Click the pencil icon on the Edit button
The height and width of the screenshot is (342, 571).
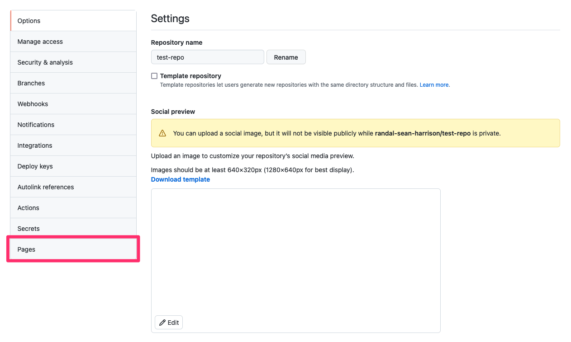pos(163,322)
